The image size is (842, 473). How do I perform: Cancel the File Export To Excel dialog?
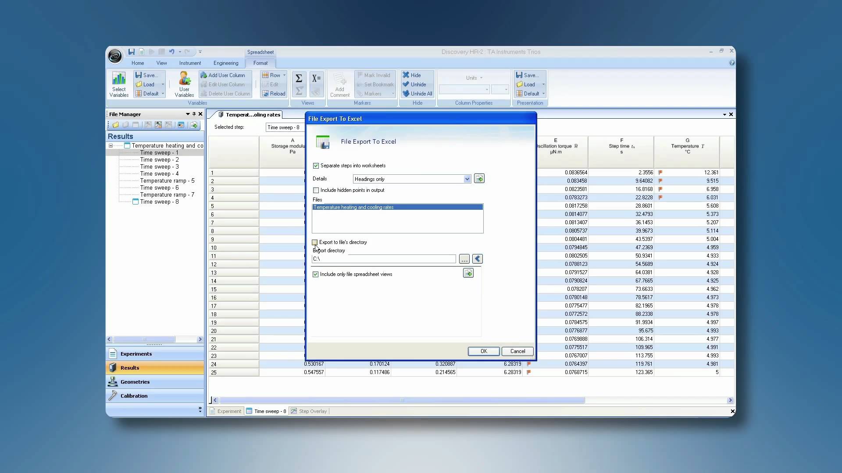click(517, 351)
